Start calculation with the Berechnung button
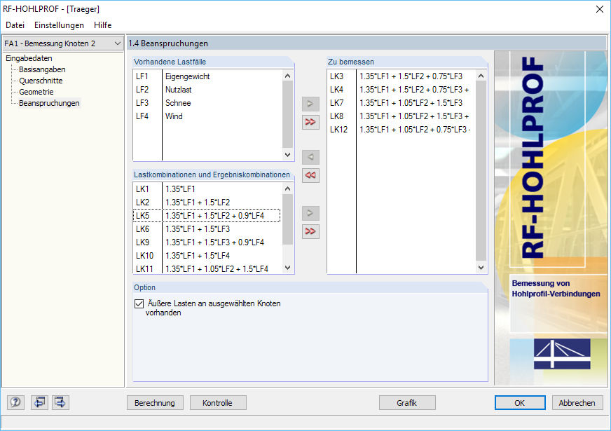This screenshot has width=611, height=431. pos(155,402)
